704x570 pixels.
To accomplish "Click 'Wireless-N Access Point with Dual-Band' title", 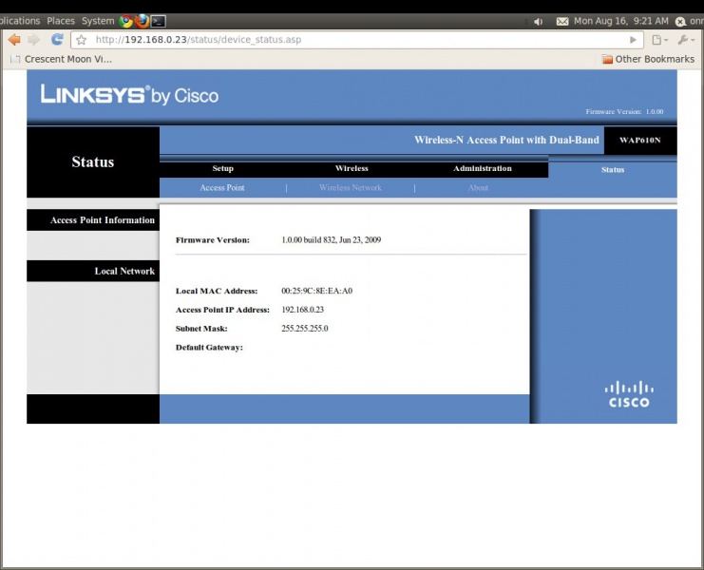I will click(x=506, y=140).
